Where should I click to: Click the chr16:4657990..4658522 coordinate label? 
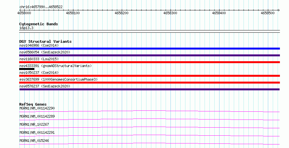(41, 7)
